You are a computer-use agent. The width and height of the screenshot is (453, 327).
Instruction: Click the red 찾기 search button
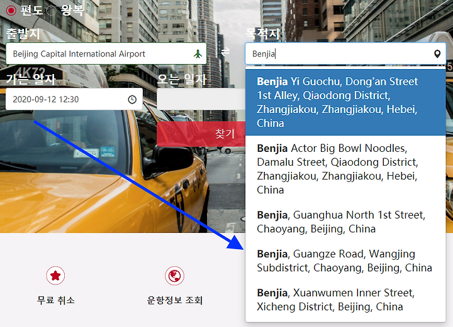coord(201,134)
